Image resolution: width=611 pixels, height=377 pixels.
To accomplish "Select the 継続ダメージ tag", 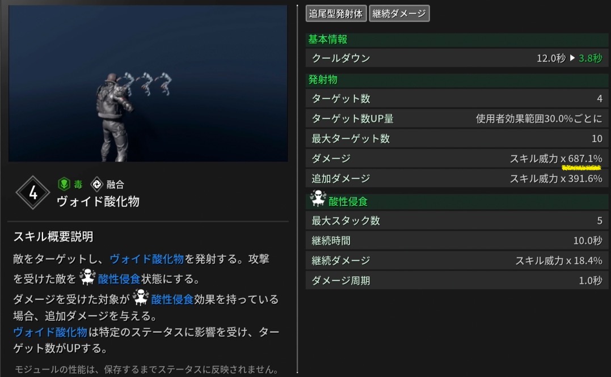I will tap(399, 14).
